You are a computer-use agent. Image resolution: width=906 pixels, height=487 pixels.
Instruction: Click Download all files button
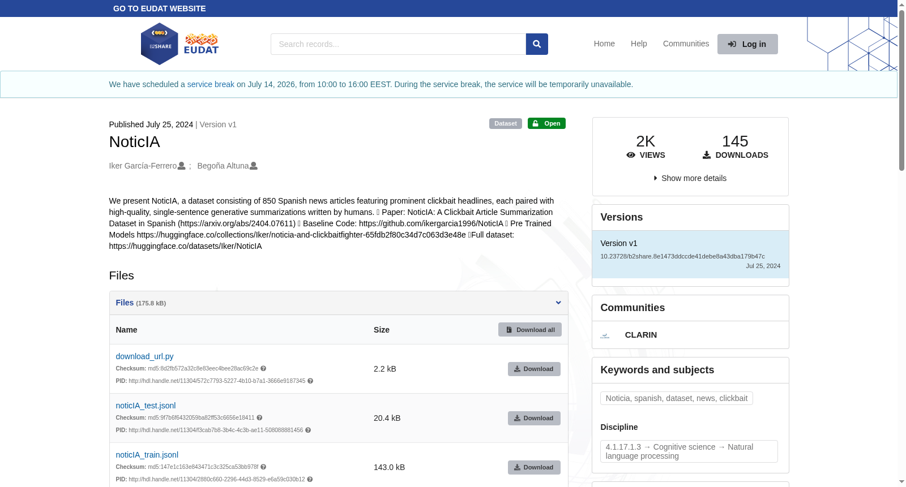[530, 330]
